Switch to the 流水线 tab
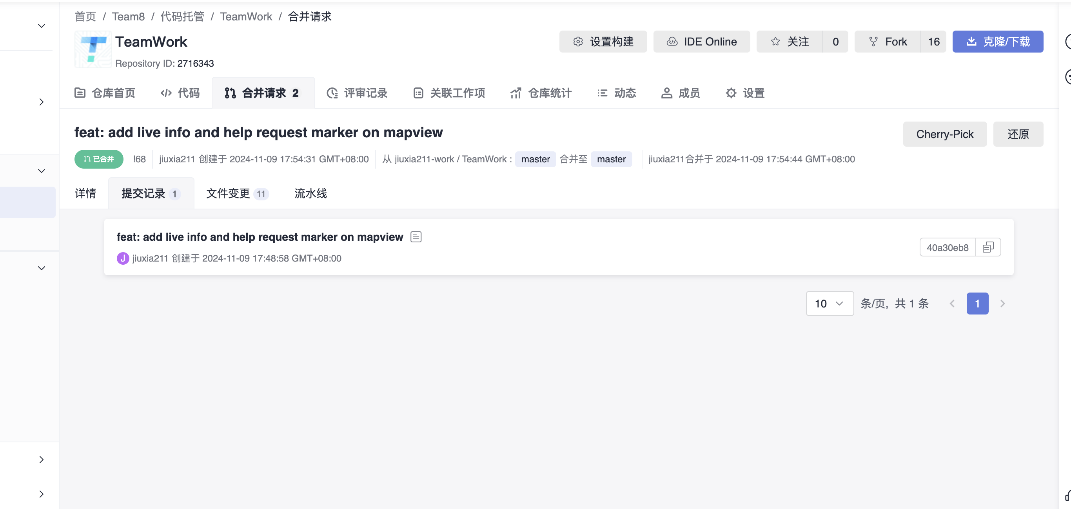The image size is (1071, 509). (310, 193)
